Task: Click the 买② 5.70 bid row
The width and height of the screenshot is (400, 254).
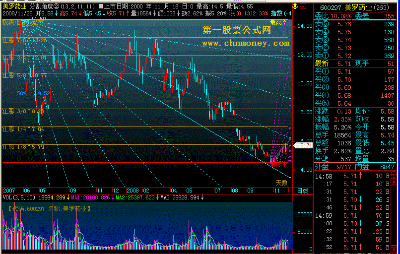Action: coord(355,80)
